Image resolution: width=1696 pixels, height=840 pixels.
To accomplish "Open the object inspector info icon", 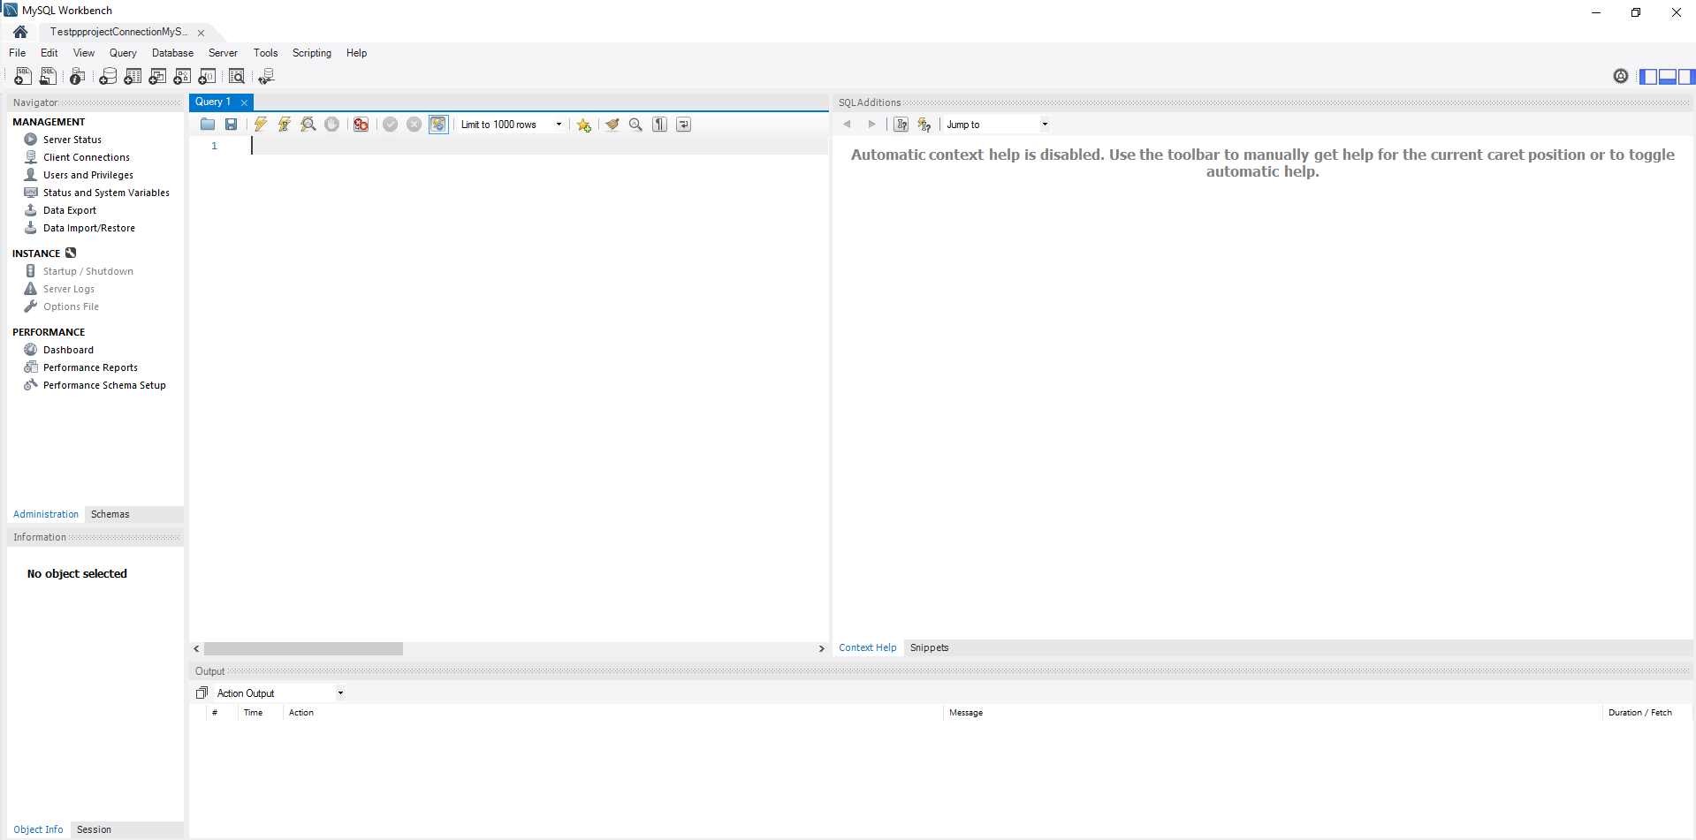I will pyautogui.click(x=78, y=77).
